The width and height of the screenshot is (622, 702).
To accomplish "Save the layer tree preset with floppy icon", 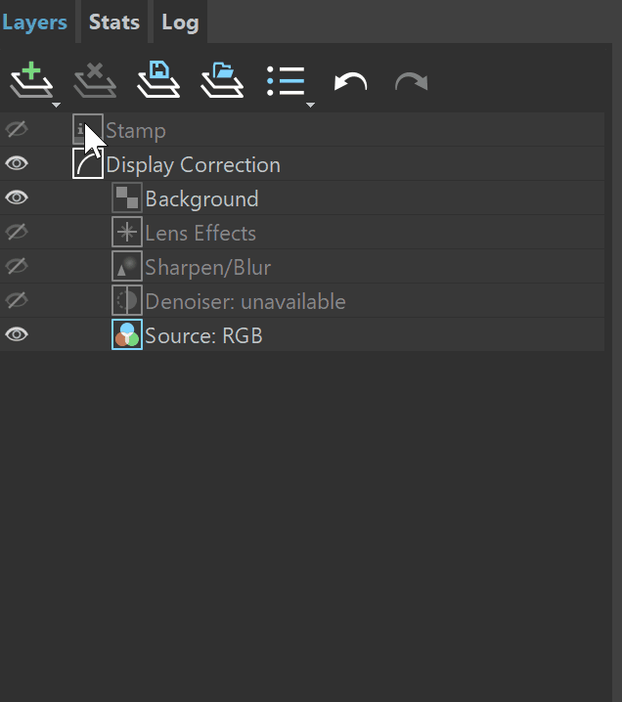I will pos(158,80).
